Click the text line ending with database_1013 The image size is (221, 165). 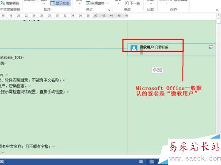tap(12, 57)
